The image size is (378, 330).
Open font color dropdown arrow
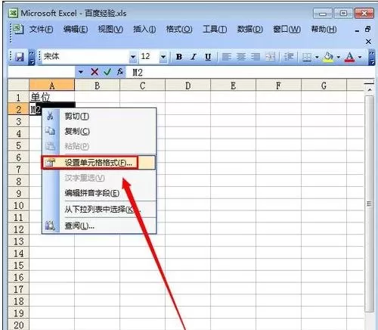pos(360,58)
